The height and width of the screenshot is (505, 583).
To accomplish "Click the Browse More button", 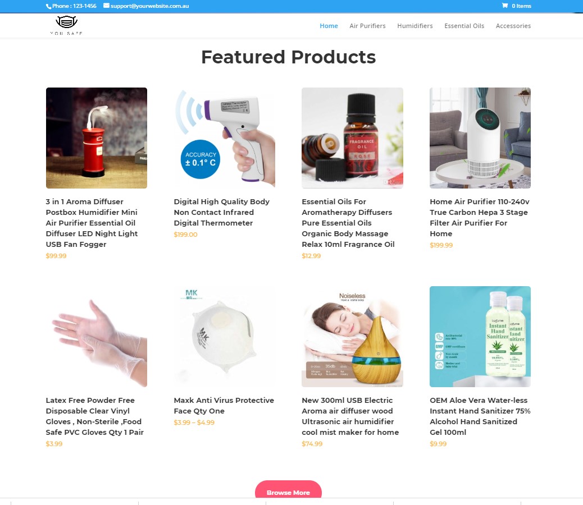I will (x=288, y=490).
